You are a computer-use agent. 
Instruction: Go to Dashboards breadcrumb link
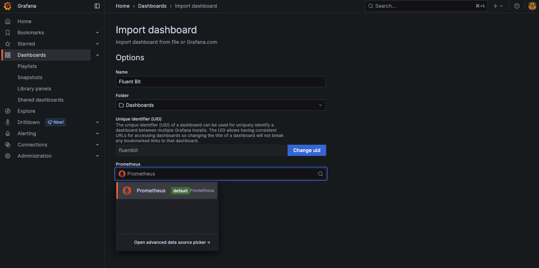coord(152,6)
